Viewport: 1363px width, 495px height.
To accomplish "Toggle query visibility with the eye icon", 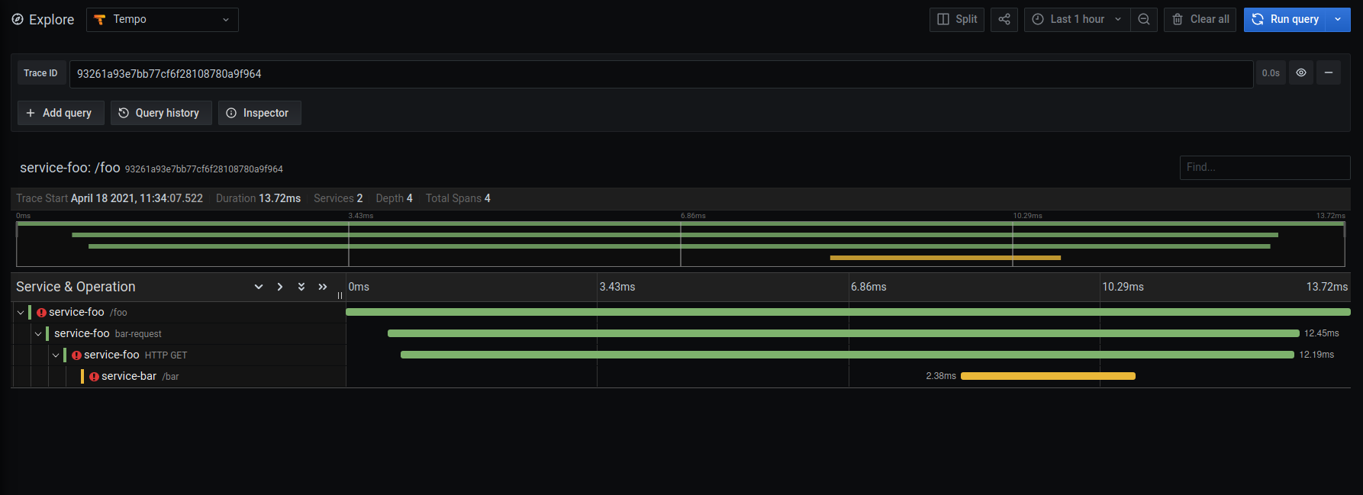I will point(1300,73).
